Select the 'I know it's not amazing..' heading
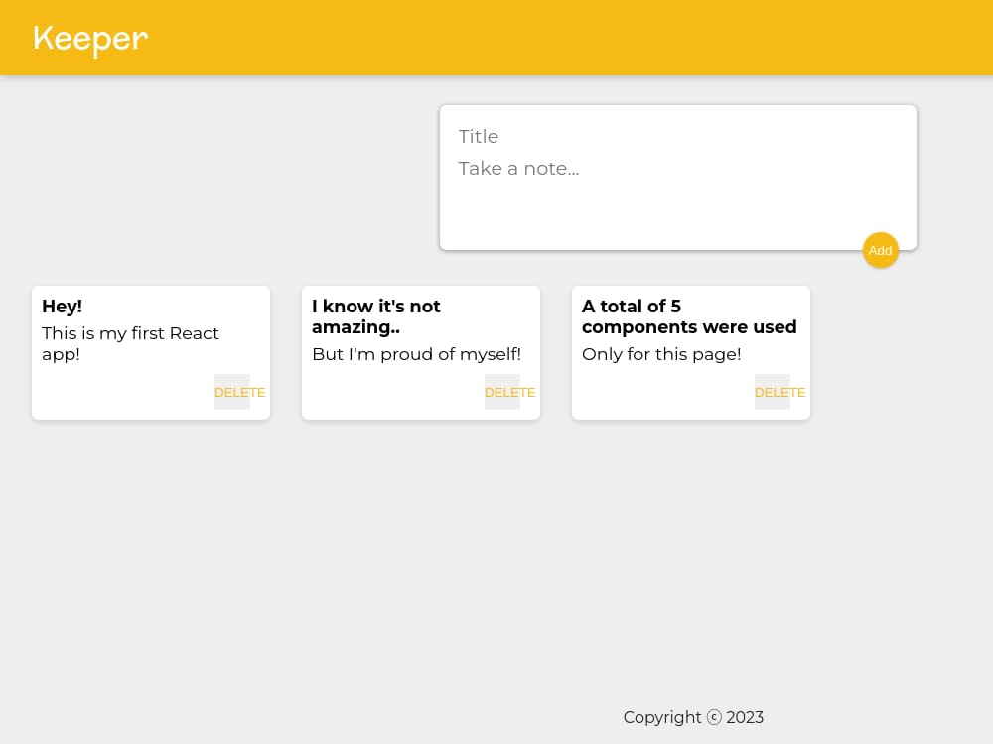Image resolution: width=993 pixels, height=744 pixels. click(x=376, y=316)
